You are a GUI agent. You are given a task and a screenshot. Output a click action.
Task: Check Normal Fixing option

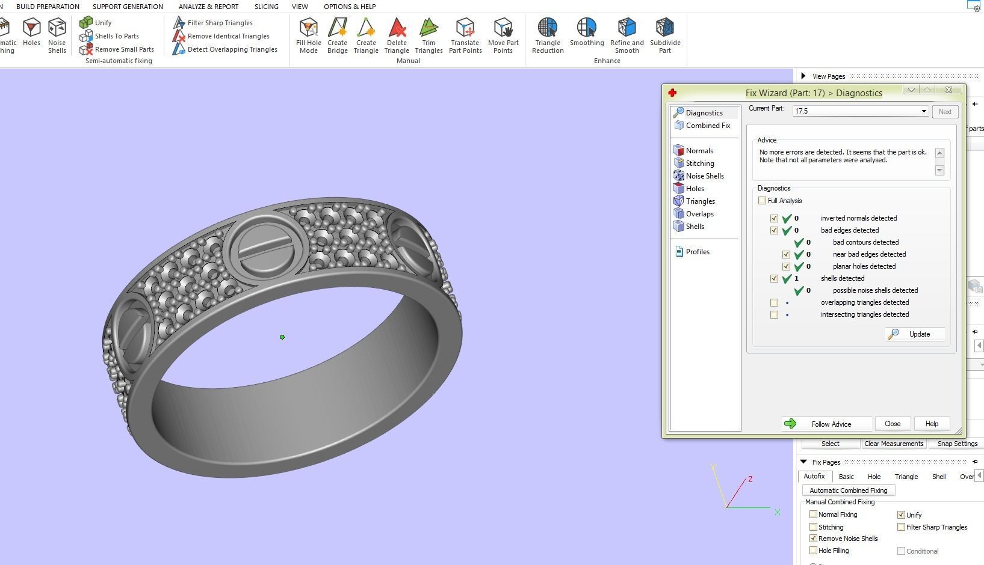point(814,515)
